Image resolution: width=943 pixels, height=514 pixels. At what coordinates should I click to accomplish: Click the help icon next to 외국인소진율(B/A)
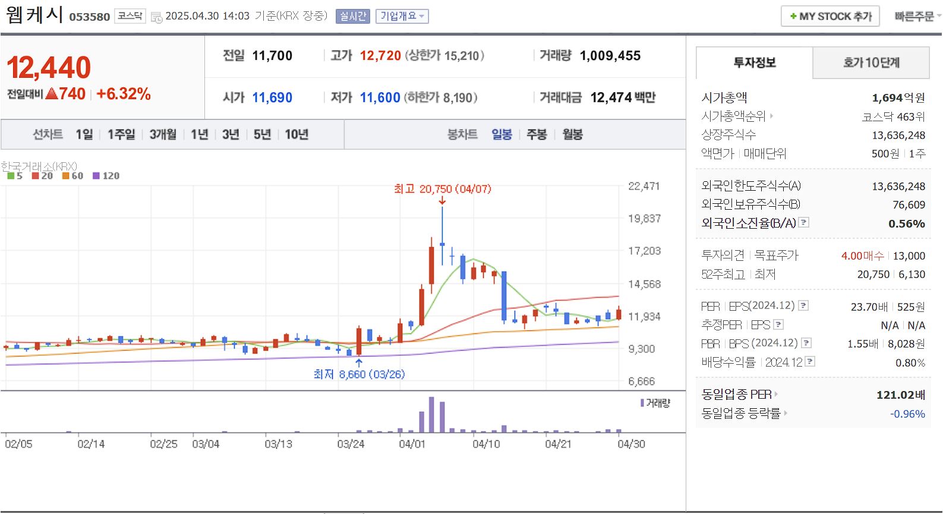click(804, 222)
